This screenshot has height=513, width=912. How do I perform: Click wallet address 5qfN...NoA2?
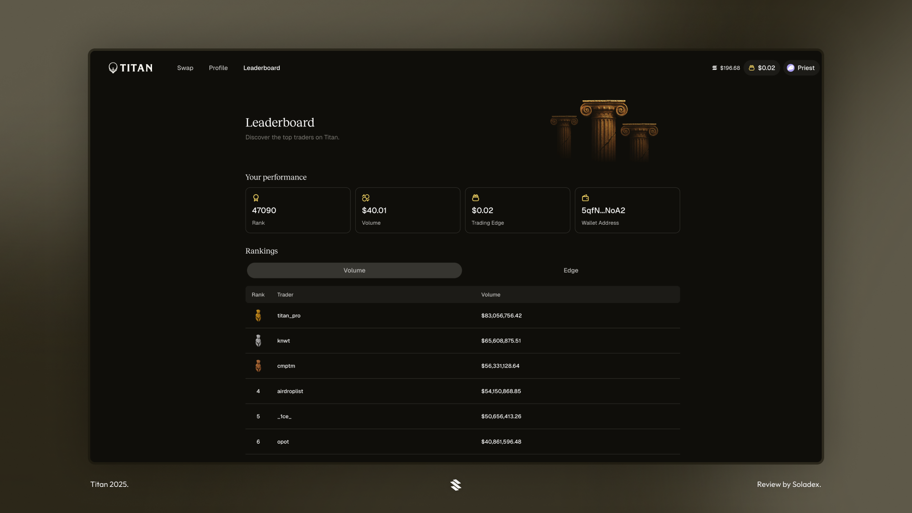[x=603, y=210]
